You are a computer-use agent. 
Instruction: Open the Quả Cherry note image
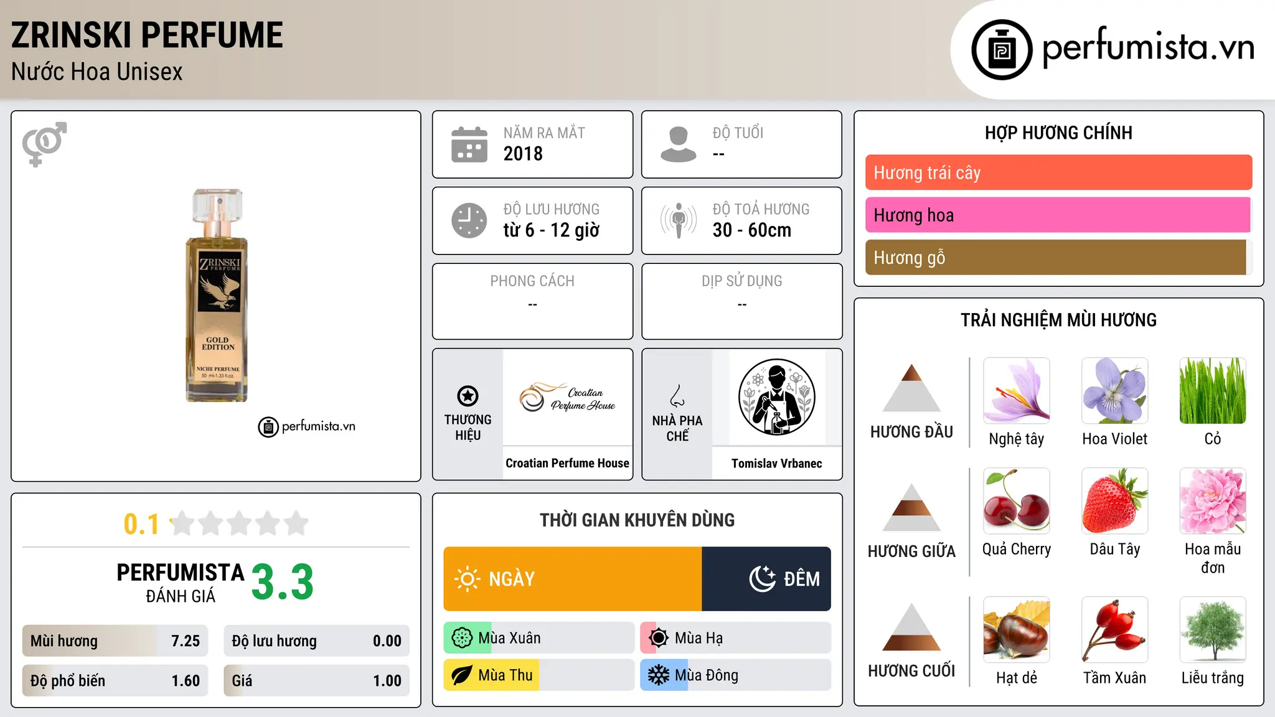tap(1017, 501)
